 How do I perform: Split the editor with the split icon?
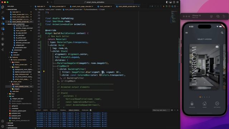pos(175,6)
